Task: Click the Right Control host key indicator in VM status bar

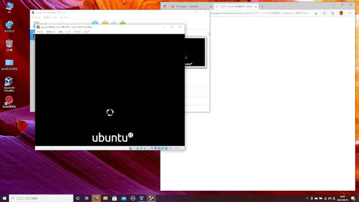Action: (176, 148)
